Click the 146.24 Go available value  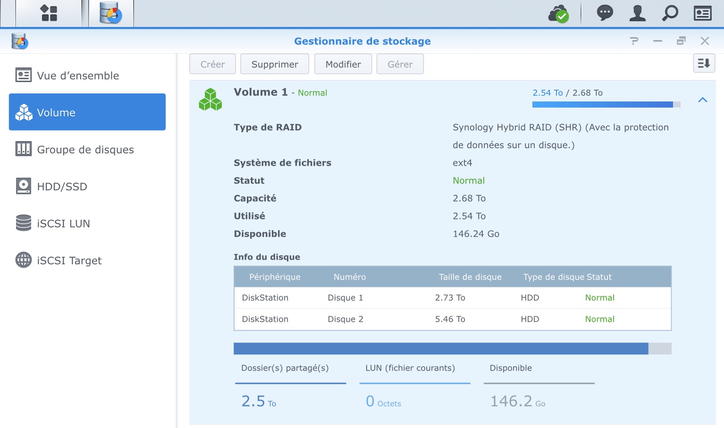click(x=476, y=234)
